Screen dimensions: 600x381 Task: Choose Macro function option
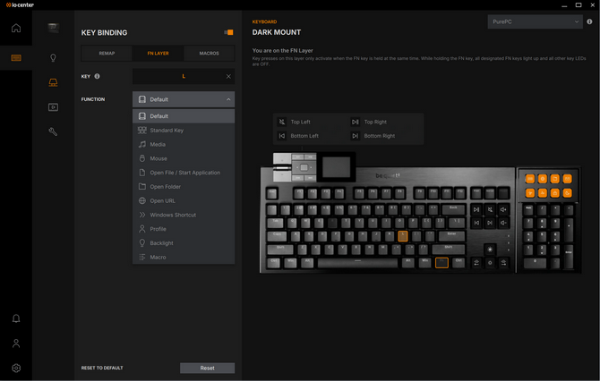184,258
